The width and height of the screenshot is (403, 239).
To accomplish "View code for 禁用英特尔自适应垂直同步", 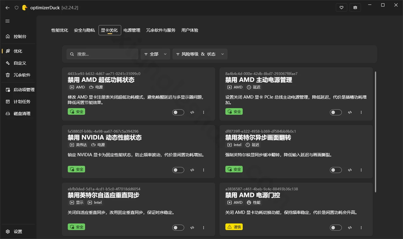I will pyautogui.click(x=192, y=228).
